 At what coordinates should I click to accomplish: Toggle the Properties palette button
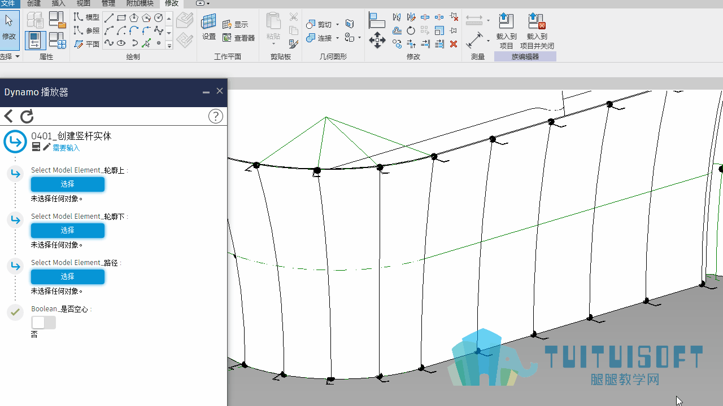35,41
